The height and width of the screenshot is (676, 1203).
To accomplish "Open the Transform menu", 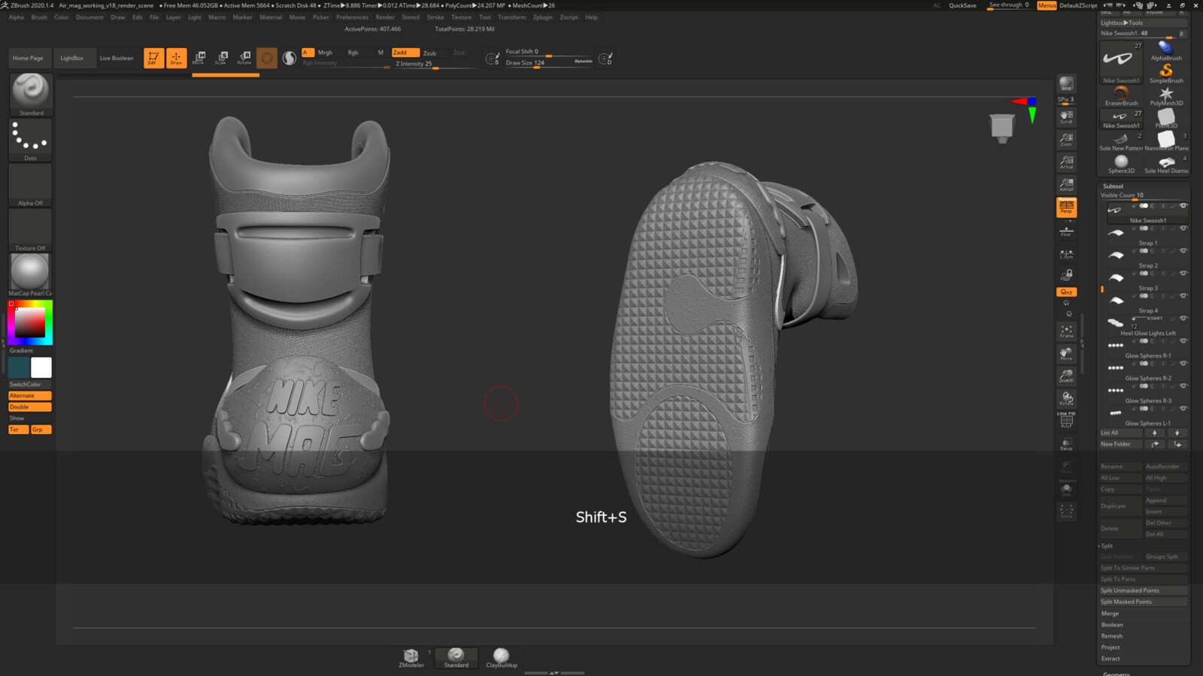I will click(511, 17).
